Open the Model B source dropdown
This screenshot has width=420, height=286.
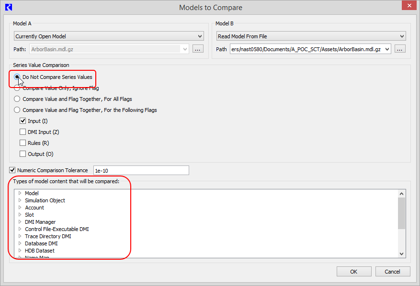(x=311, y=36)
